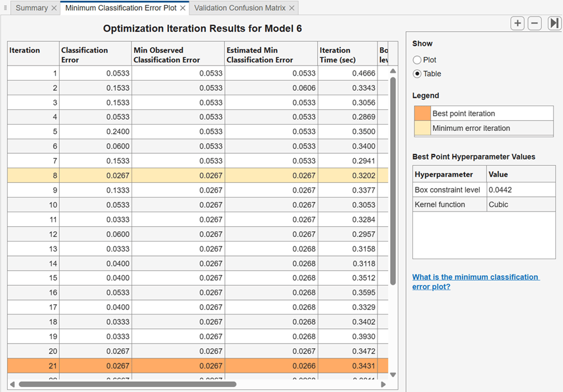563x392 pixels.
Task: Click the 0.4666 iteration time cell
Action: pyautogui.click(x=348, y=73)
